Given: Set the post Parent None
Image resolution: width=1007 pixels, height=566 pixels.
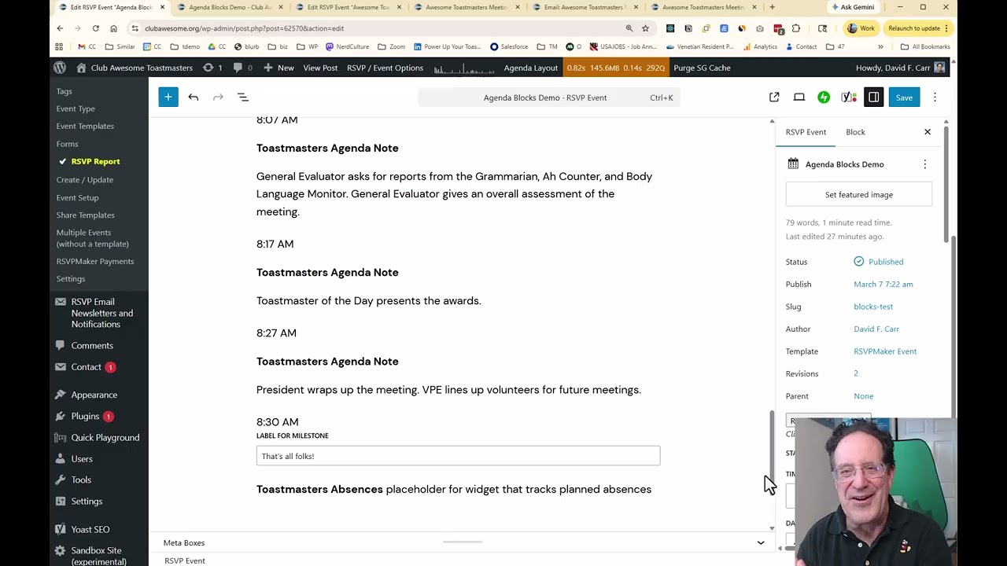Looking at the screenshot, I should pos(863,396).
